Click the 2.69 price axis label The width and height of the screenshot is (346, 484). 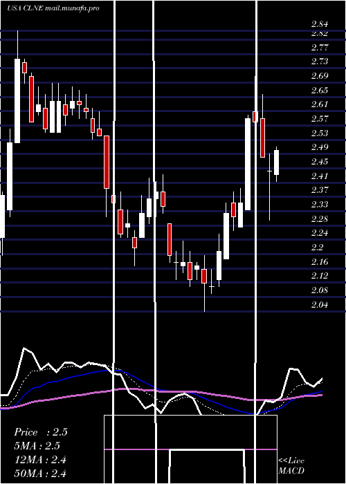point(320,76)
